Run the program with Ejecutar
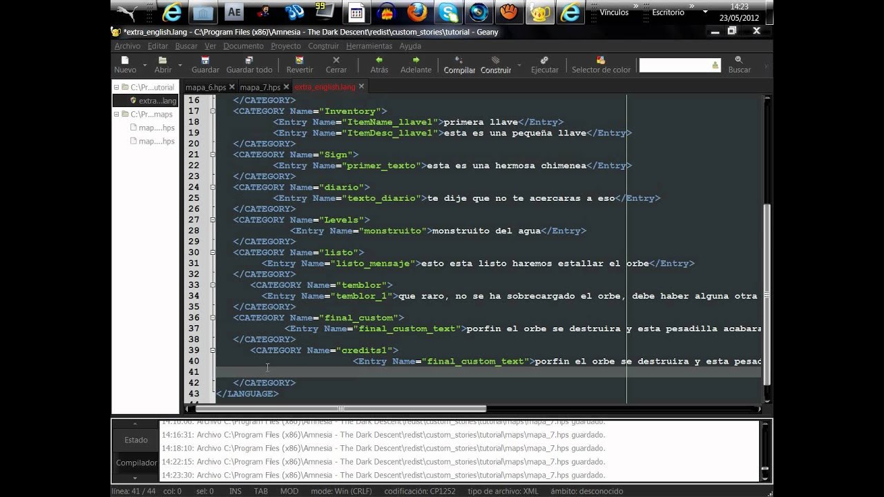This screenshot has width=884, height=497. point(544,65)
